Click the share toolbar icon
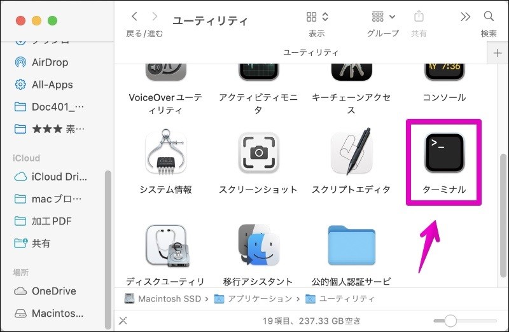Image resolution: width=509 pixels, height=332 pixels. click(419, 16)
